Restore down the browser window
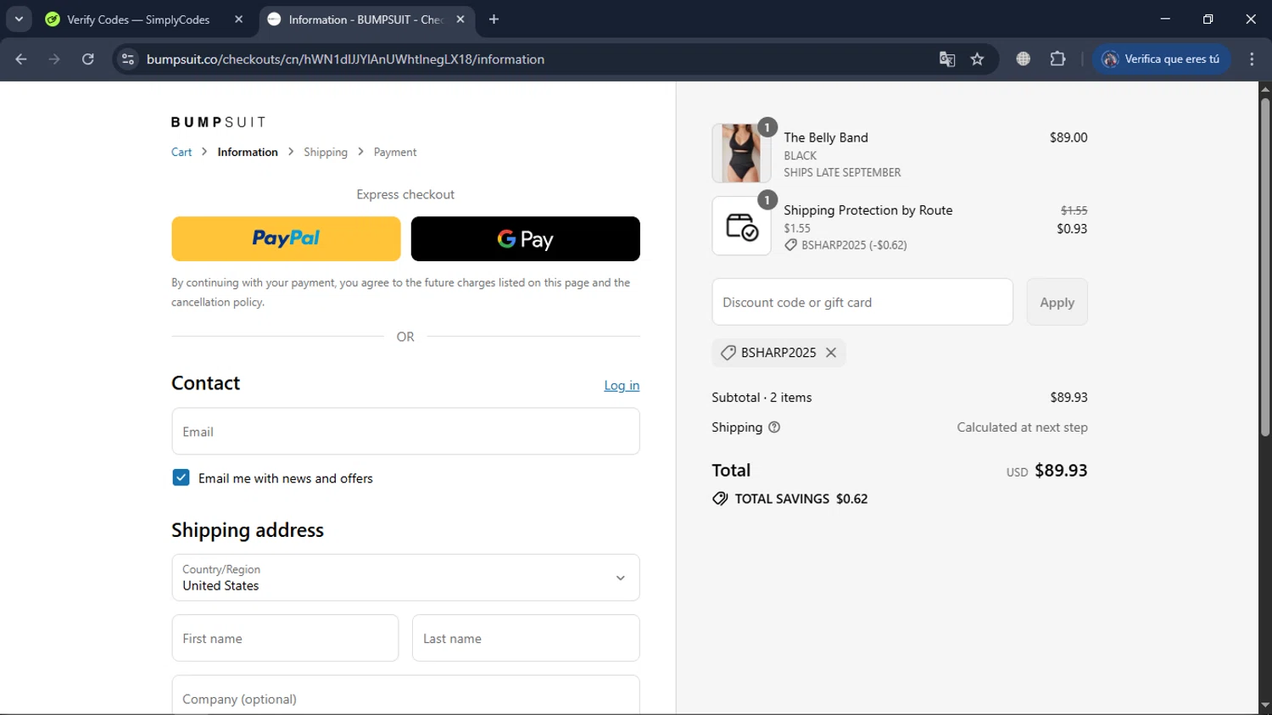 click(1208, 19)
